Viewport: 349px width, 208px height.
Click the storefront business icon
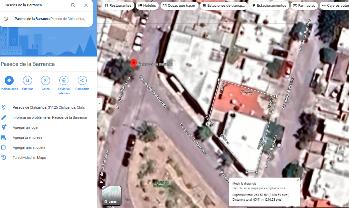[4, 137]
